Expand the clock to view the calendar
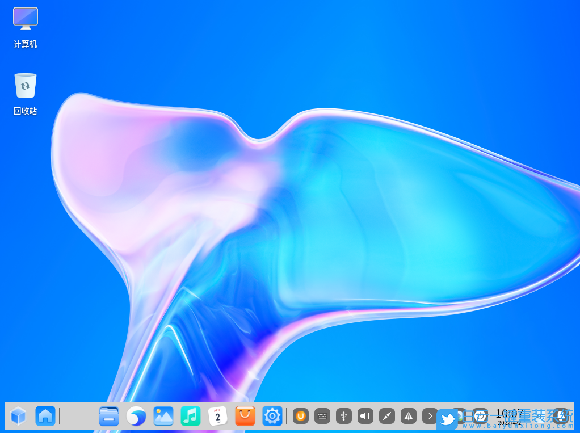This screenshot has height=433, width=580. pos(507,416)
